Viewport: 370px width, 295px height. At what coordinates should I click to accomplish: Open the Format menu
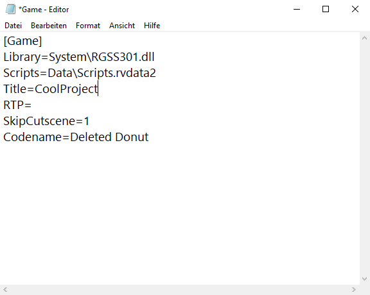pyautogui.click(x=88, y=26)
